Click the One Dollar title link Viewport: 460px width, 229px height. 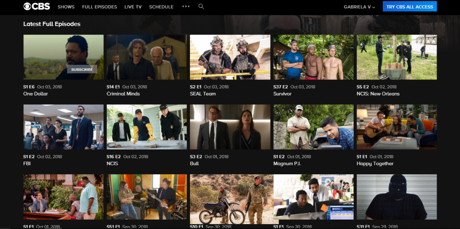coord(35,94)
